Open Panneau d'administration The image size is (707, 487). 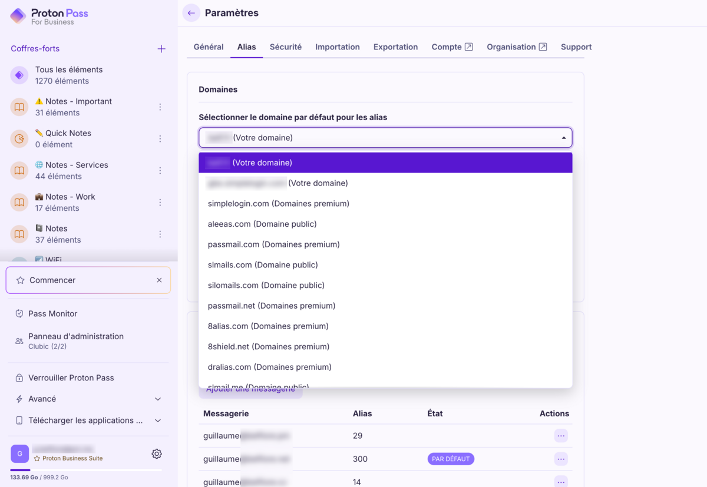pyautogui.click(x=75, y=341)
